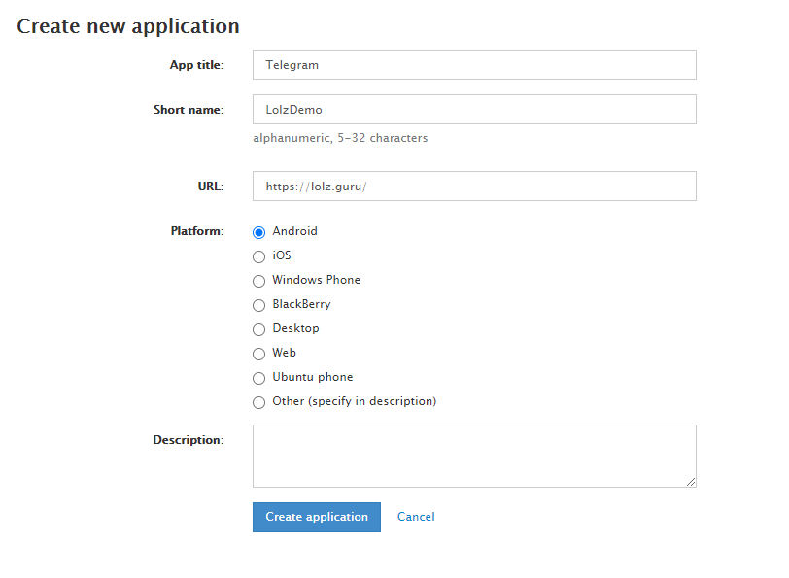Select Desktop as the platform

tap(258, 329)
